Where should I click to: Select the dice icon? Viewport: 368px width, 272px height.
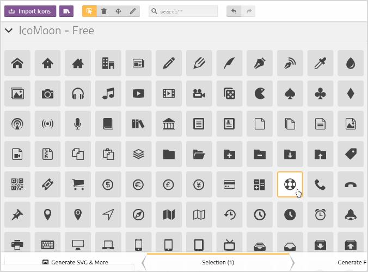click(229, 94)
